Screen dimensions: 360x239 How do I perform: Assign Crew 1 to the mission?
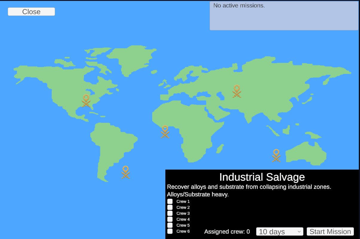click(x=170, y=201)
